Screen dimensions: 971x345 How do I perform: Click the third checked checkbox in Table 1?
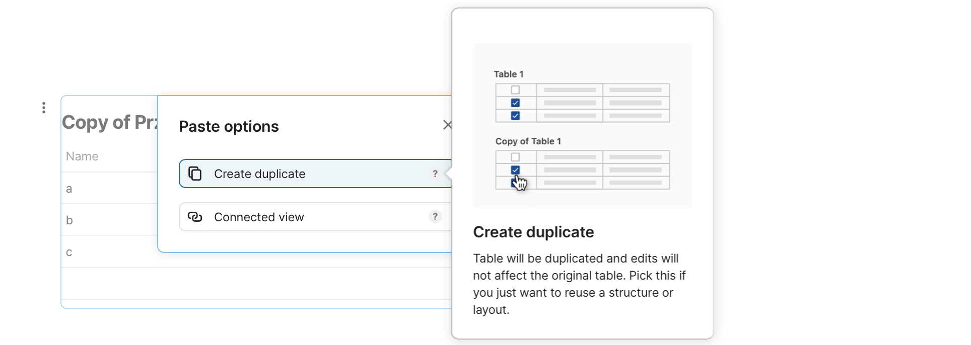(x=515, y=116)
